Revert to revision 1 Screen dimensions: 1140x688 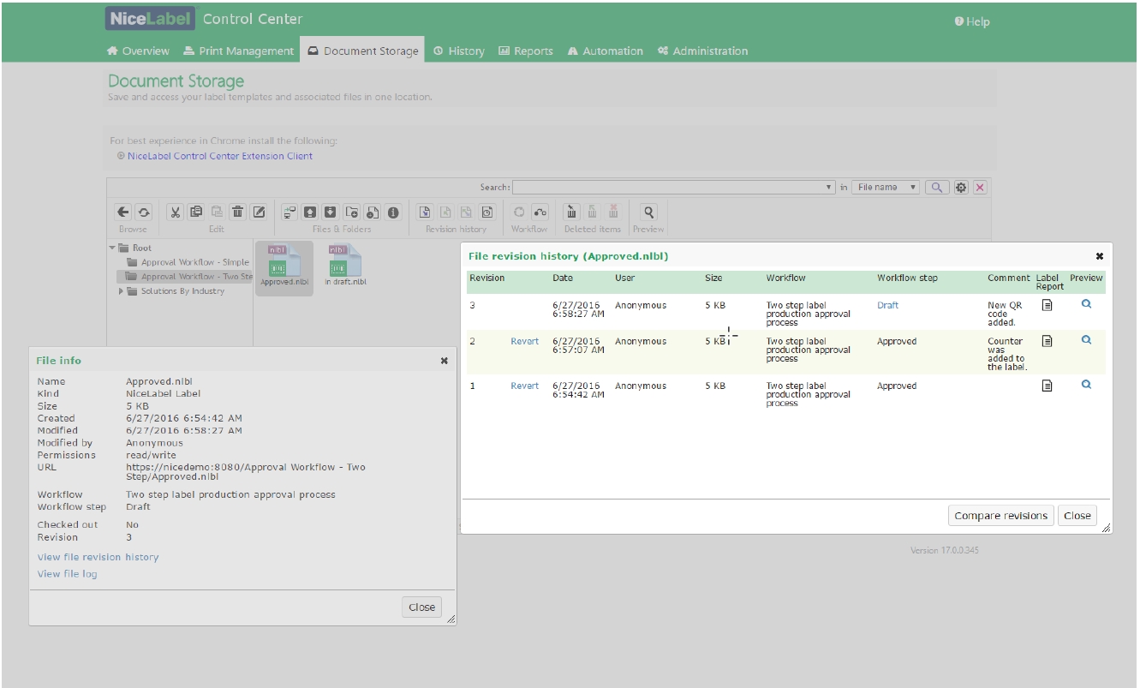525,386
